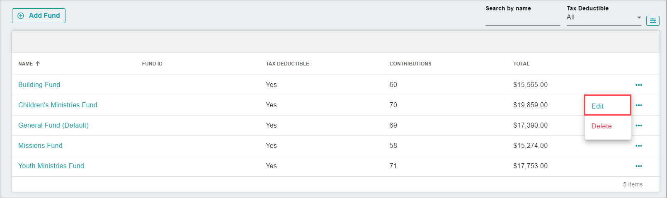Focus the Search by name field

[x=522, y=19]
